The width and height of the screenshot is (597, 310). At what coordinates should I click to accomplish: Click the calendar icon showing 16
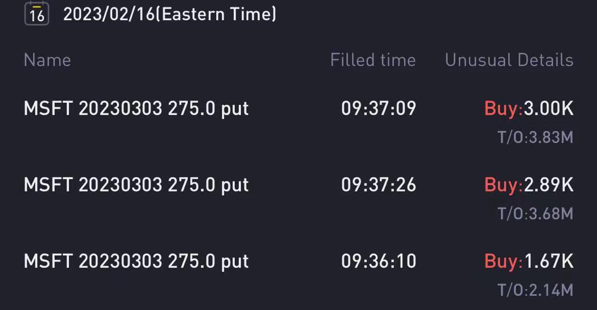click(x=37, y=14)
